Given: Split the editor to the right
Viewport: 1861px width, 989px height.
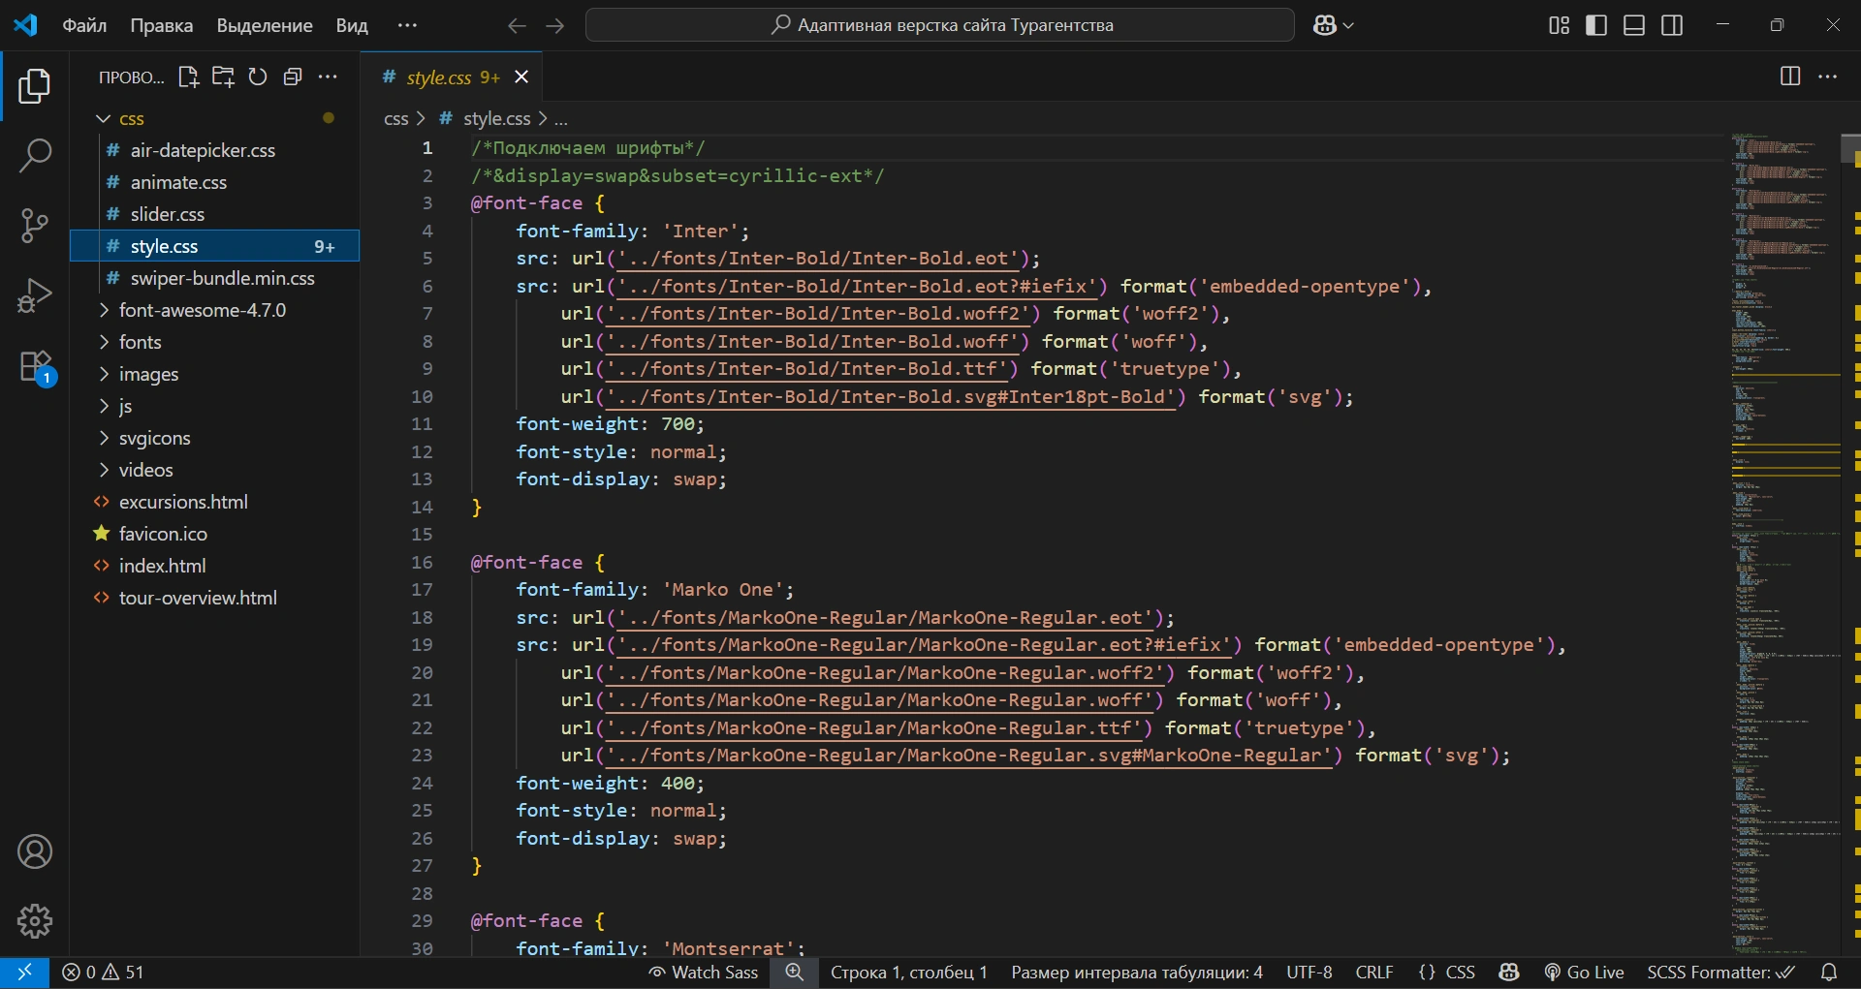Looking at the screenshot, I should tap(1790, 77).
